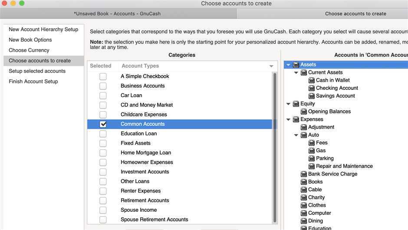
Task: Enable the Childcare Expenses checkbox
Action: tap(103, 115)
